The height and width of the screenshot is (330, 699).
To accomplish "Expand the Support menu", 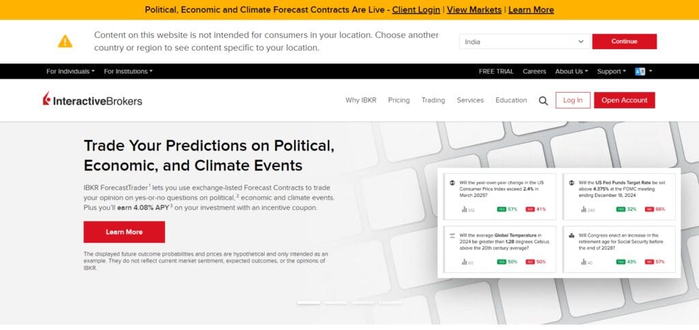I will (611, 72).
